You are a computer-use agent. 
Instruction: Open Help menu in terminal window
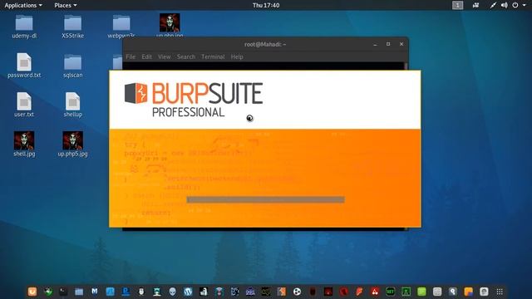pyautogui.click(x=237, y=56)
